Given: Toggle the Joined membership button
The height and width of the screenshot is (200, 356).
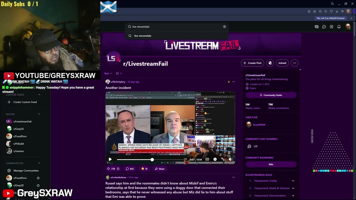Looking at the screenshot, I should (282, 63).
